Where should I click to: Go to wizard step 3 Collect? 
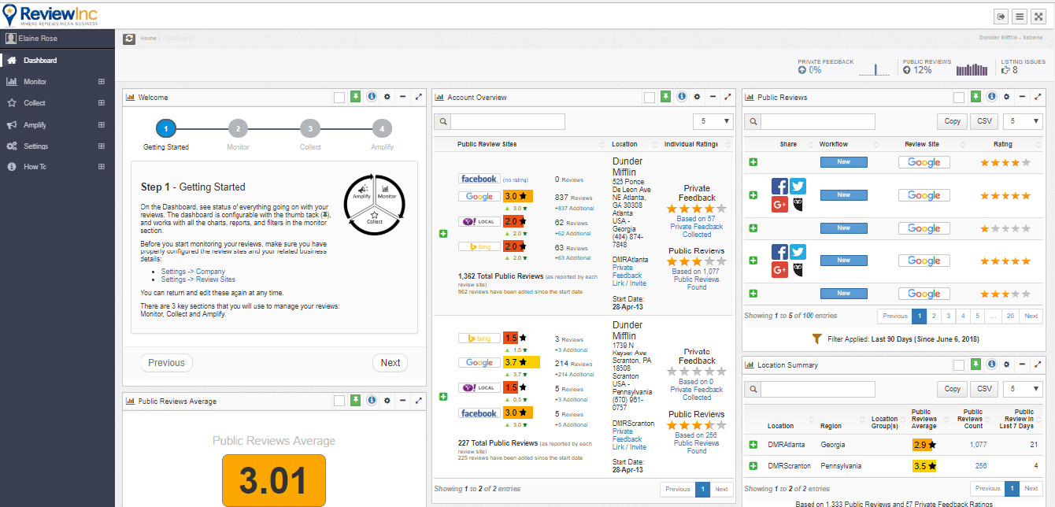(310, 129)
